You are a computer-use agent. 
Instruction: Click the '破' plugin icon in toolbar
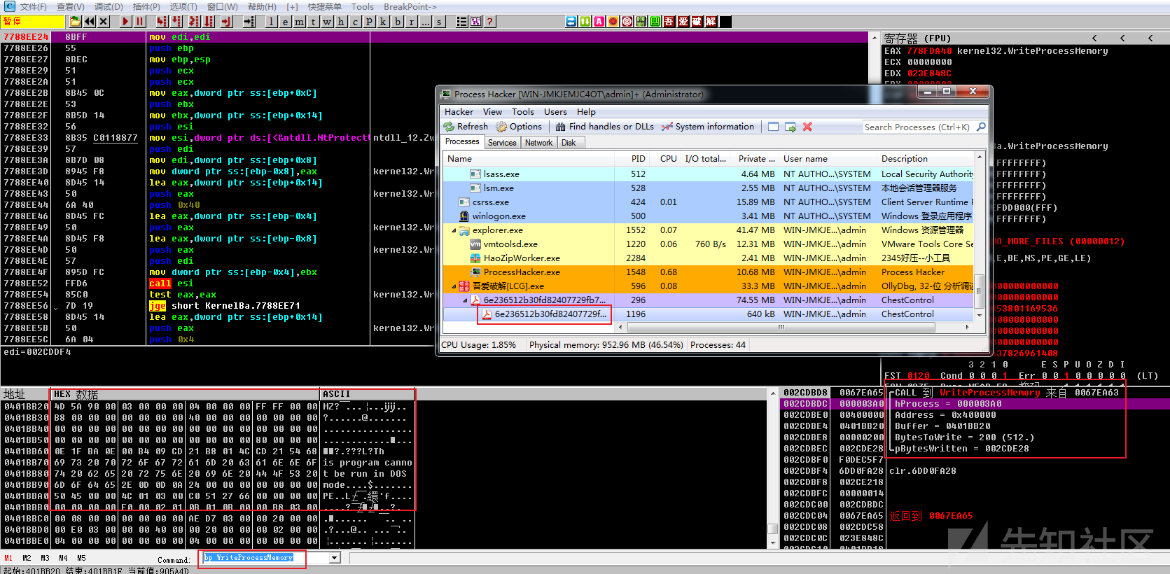click(x=697, y=22)
